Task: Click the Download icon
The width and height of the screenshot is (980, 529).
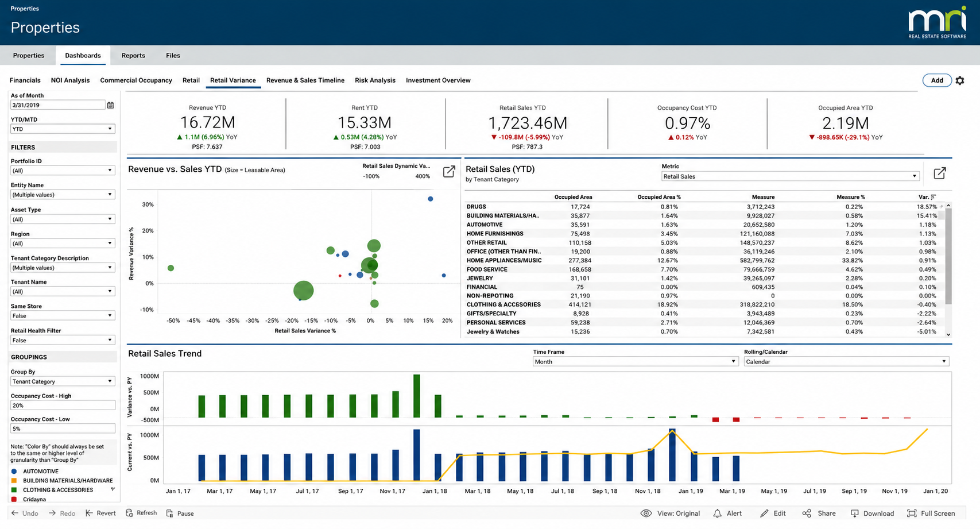Action: pyautogui.click(x=854, y=513)
